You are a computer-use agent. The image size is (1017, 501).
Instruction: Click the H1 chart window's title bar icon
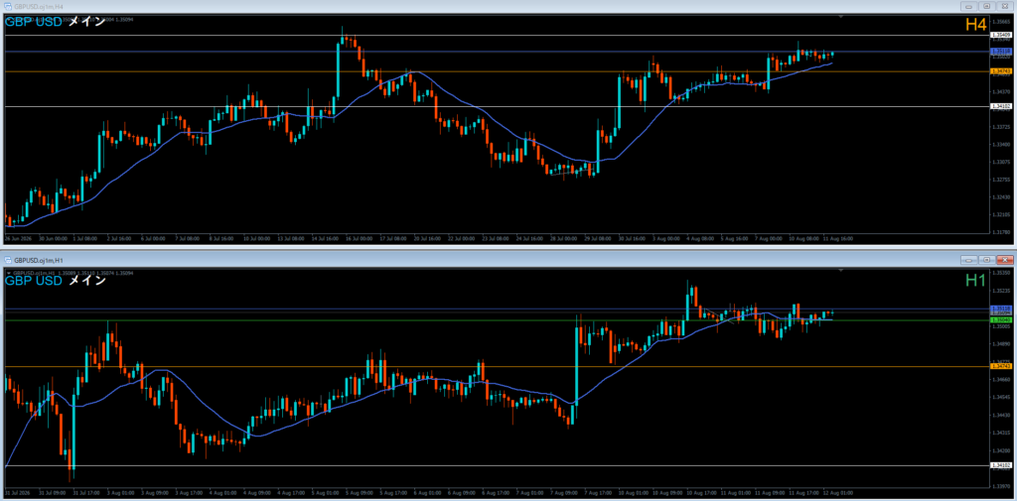point(8,259)
